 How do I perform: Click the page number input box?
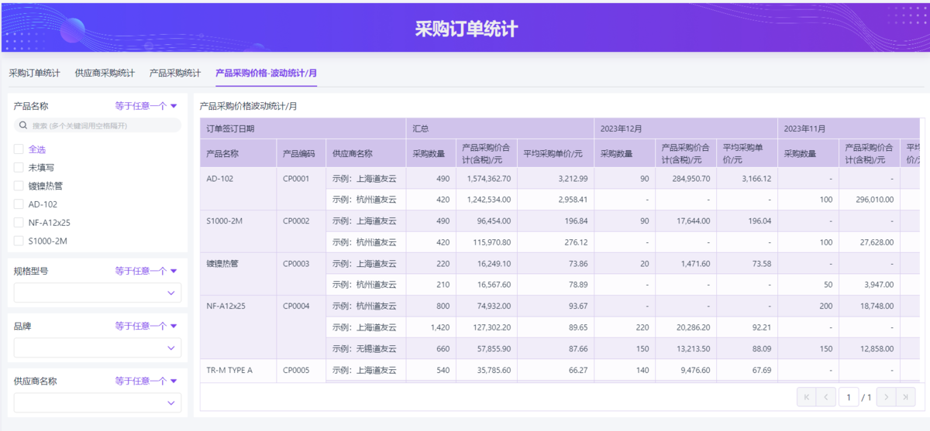click(x=848, y=397)
